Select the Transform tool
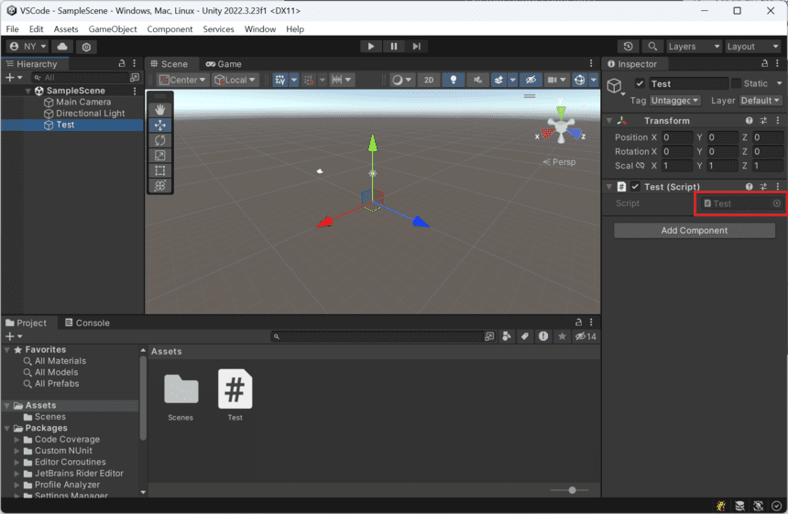The height and width of the screenshot is (514, 788). click(x=159, y=185)
